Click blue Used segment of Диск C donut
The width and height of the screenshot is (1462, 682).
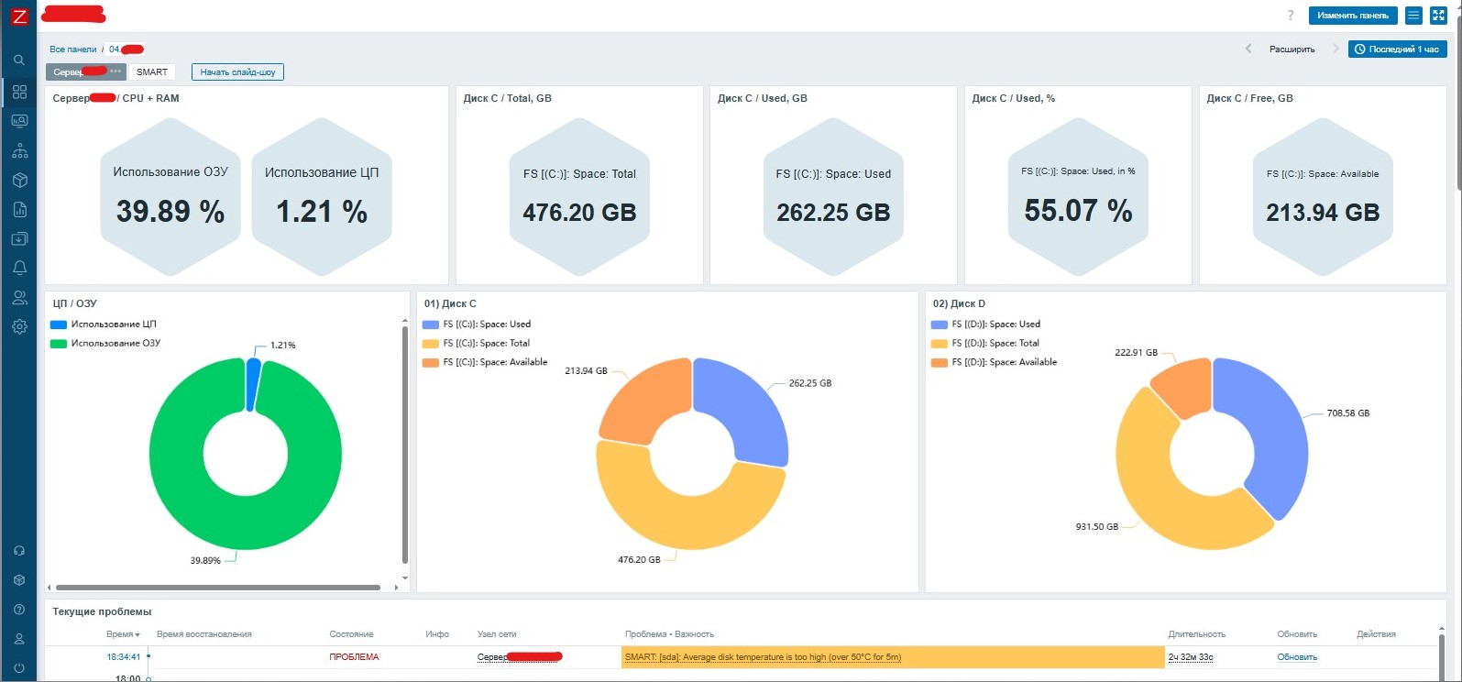click(752, 412)
